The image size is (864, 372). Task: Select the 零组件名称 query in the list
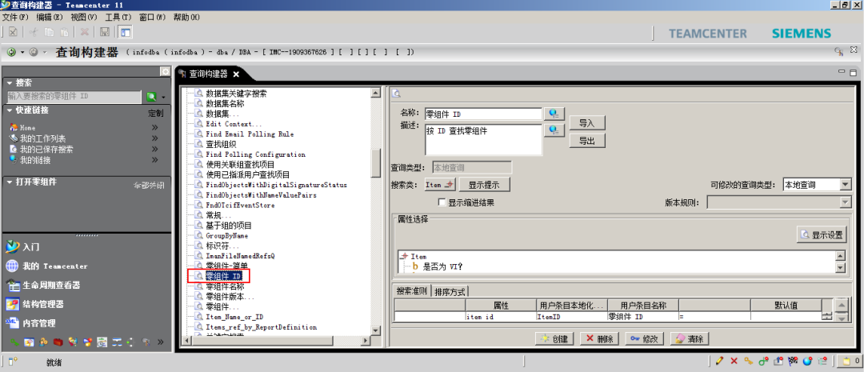coord(225,286)
